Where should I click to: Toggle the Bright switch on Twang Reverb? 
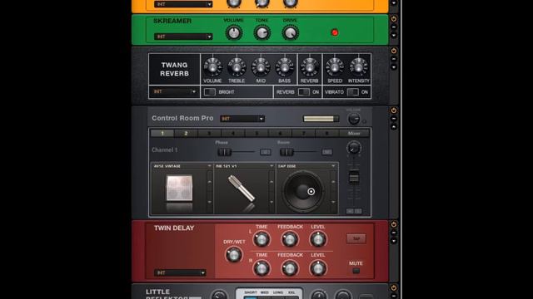210,92
